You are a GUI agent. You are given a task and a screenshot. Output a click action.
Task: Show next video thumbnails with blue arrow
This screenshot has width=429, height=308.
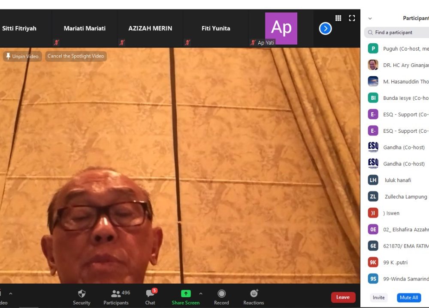[x=326, y=29]
